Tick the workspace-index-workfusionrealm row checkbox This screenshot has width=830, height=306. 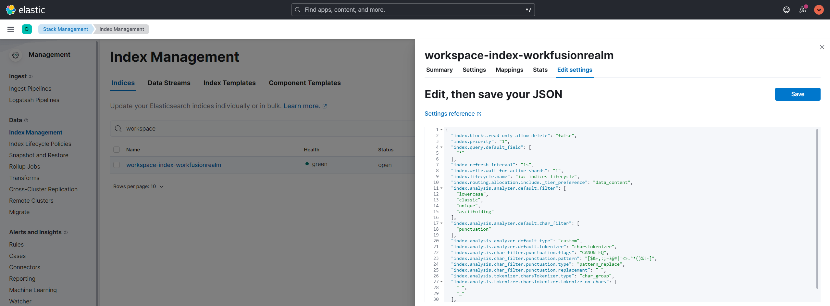coord(117,165)
